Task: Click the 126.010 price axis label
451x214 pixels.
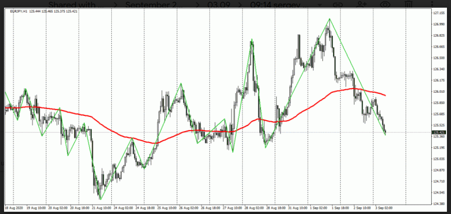Action: click(x=438, y=91)
